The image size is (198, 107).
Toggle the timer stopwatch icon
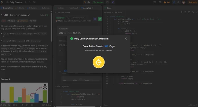pyautogui.click(x=174, y=2)
